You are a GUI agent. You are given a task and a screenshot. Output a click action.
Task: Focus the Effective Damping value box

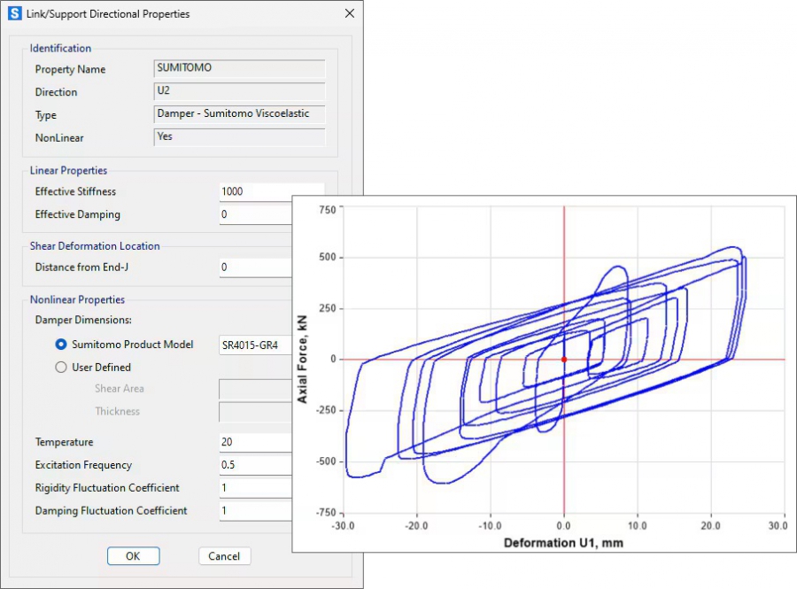(x=256, y=214)
